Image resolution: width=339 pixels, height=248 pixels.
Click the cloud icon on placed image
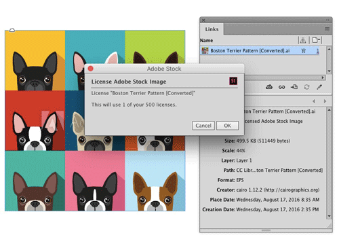point(12,30)
